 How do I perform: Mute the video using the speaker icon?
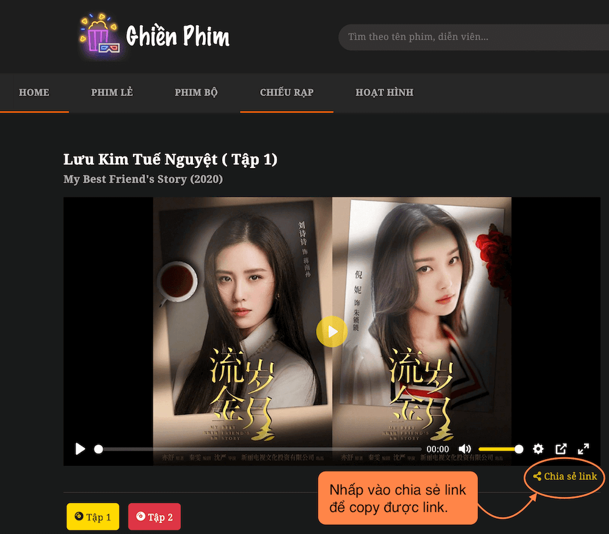pyautogui.click(x=465, y=449)
